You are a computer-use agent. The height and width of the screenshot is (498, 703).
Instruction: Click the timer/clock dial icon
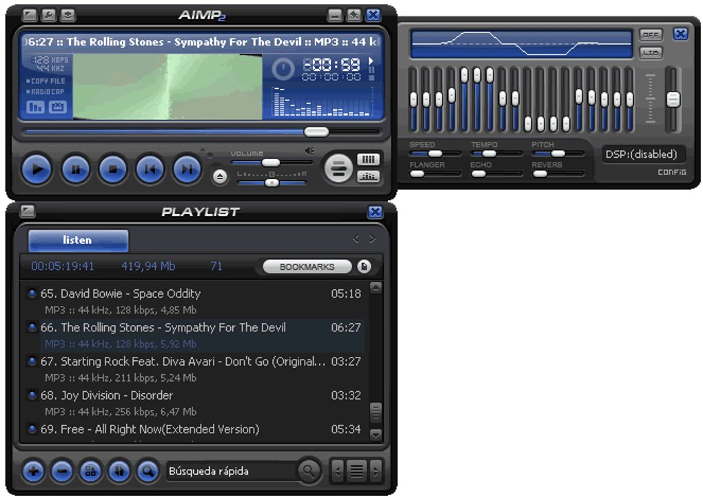pyautogui.click(x=283, y=69)
